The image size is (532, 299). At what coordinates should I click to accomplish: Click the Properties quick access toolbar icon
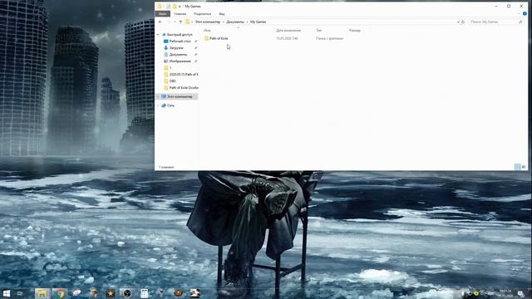point(168,6)
